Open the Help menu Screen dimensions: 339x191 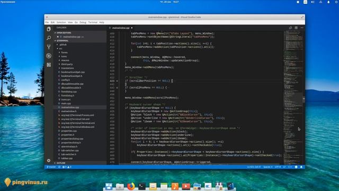[102, 22]
